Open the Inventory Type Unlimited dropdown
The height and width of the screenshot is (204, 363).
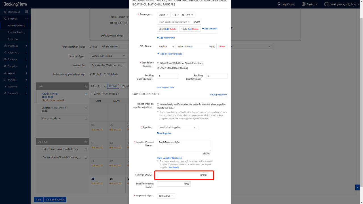[x=166, y=196]
